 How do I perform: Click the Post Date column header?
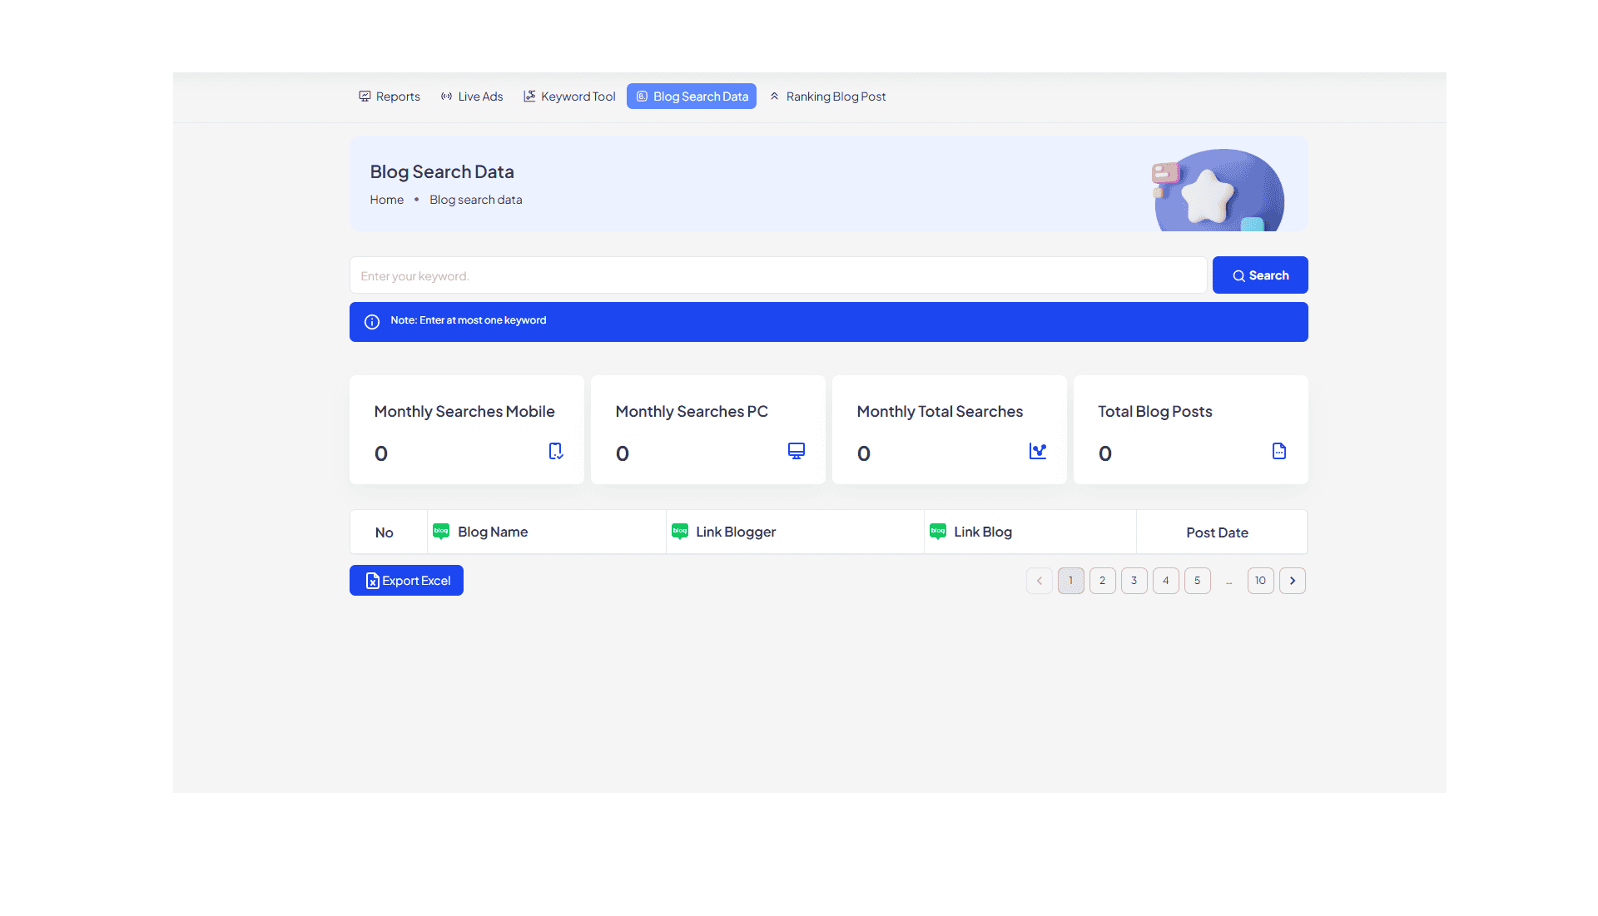click(x=1217, y=532)
